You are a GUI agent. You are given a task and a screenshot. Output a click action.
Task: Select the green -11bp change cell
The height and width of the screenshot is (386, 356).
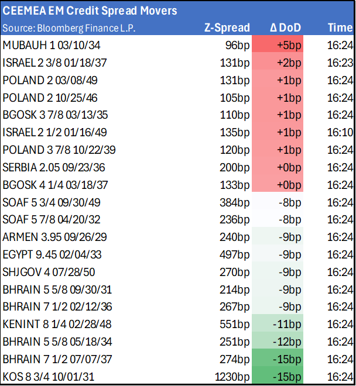pos(278,324)
